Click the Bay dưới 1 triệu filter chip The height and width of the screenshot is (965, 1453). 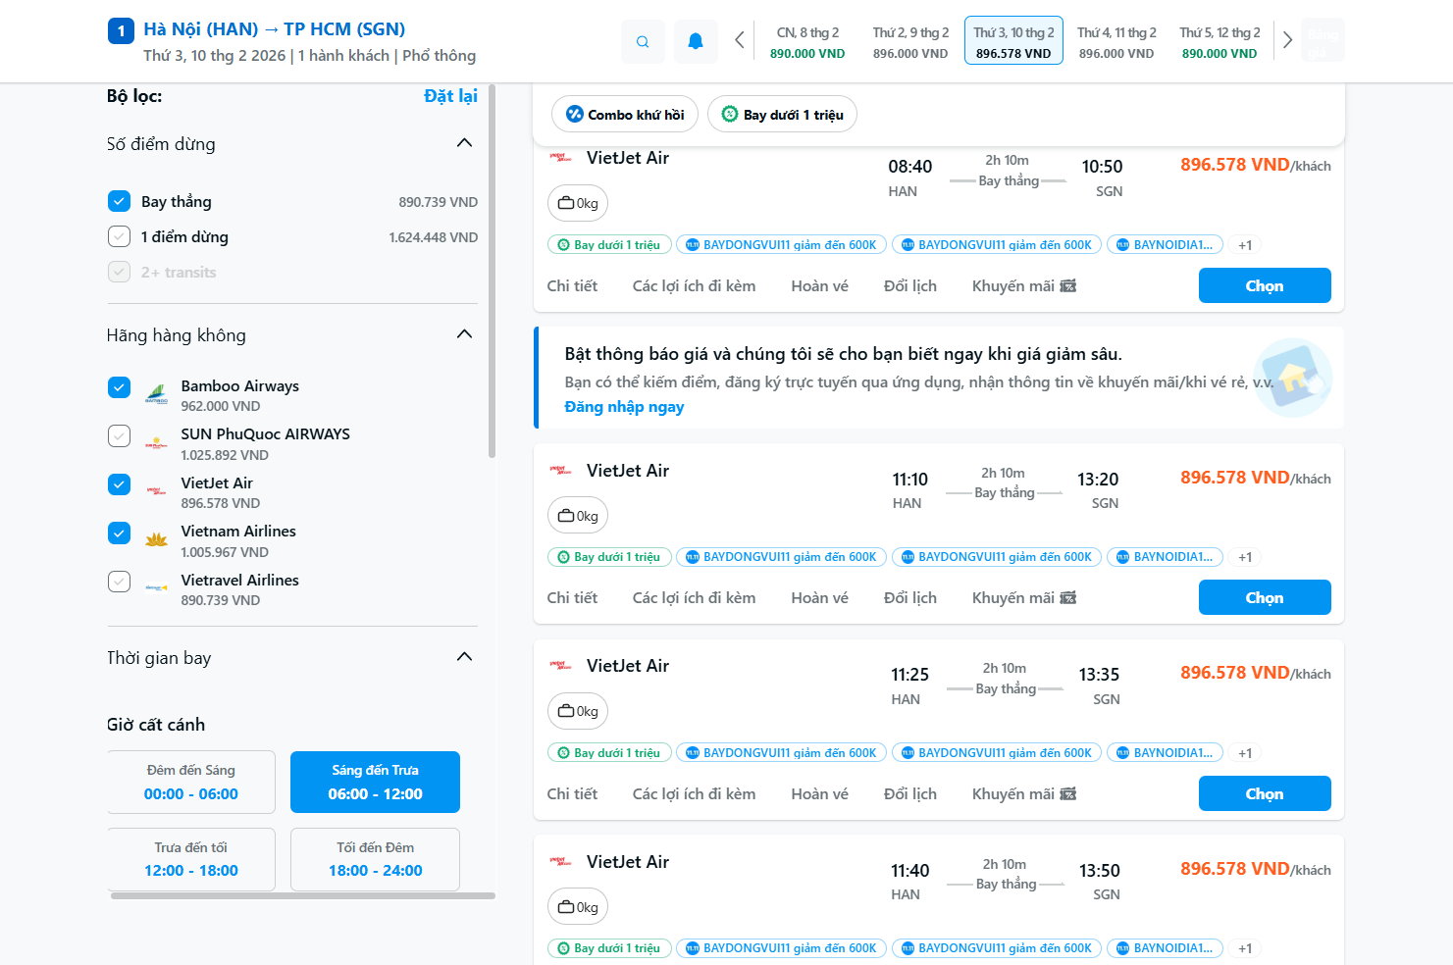(x=782, y=115)
